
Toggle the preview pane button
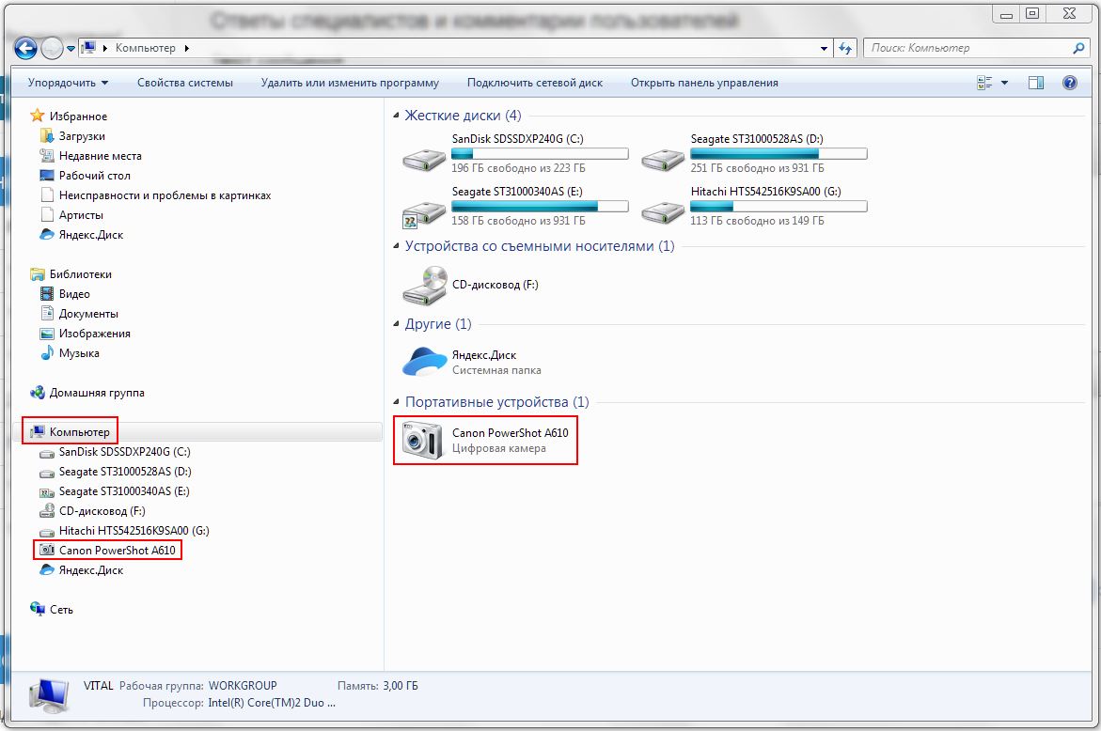1036,83
